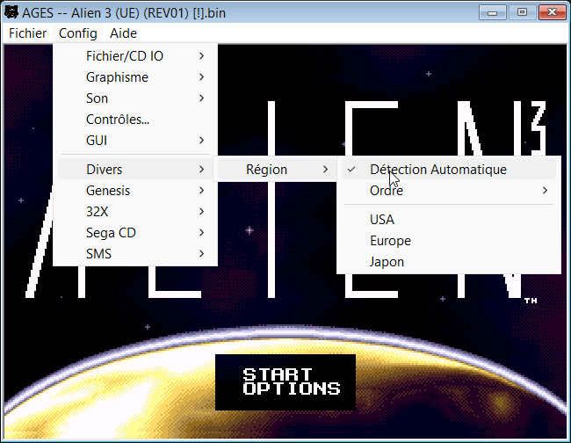Expand the Son submenu

point(135,98)
